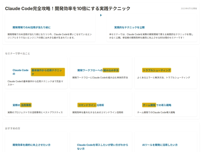Click the highlighted heading トラブルシューティング

(x=156, y=70)
